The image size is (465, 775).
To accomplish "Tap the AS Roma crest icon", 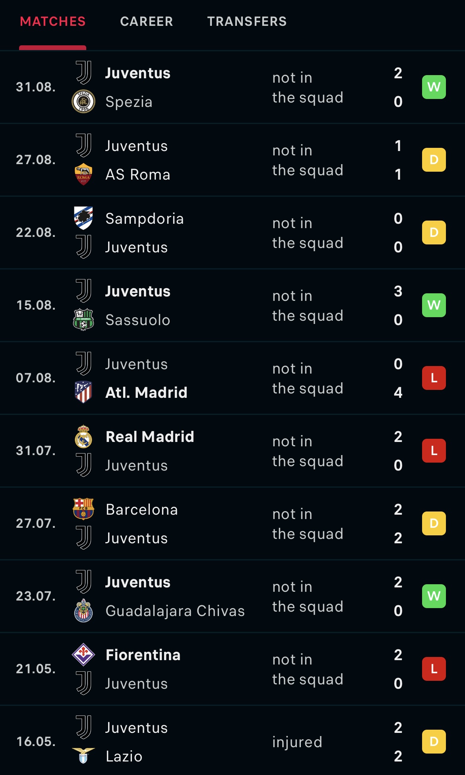I will (x=83, y=174).
